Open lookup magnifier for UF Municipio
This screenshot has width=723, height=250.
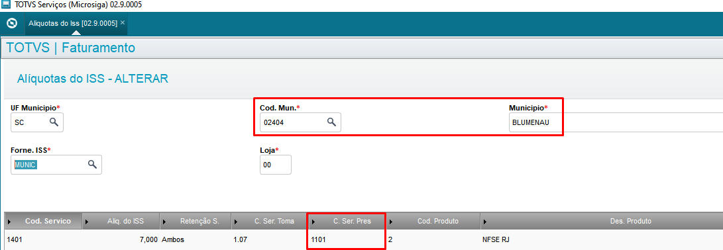[54, 122]
